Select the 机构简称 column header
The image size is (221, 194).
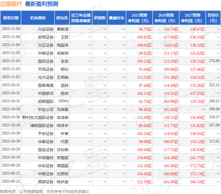click(x=38, y=18)
